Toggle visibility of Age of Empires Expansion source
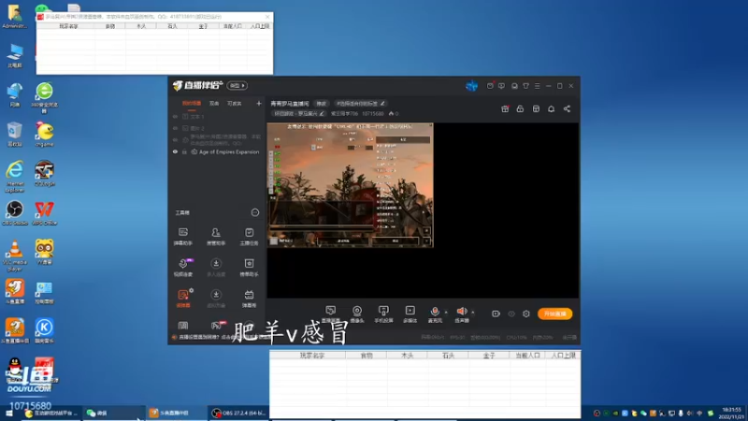The image size is (748, 421). [x=175, y=152]
